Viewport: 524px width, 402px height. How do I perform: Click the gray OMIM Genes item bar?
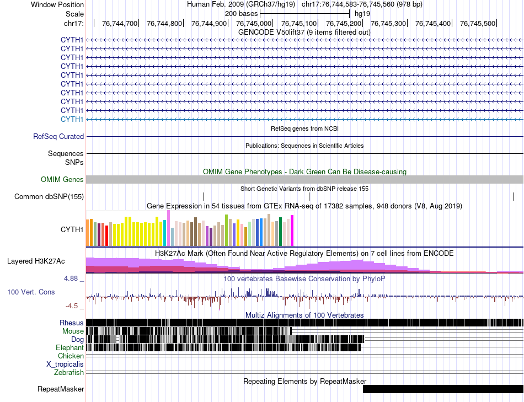click(304, 179)
